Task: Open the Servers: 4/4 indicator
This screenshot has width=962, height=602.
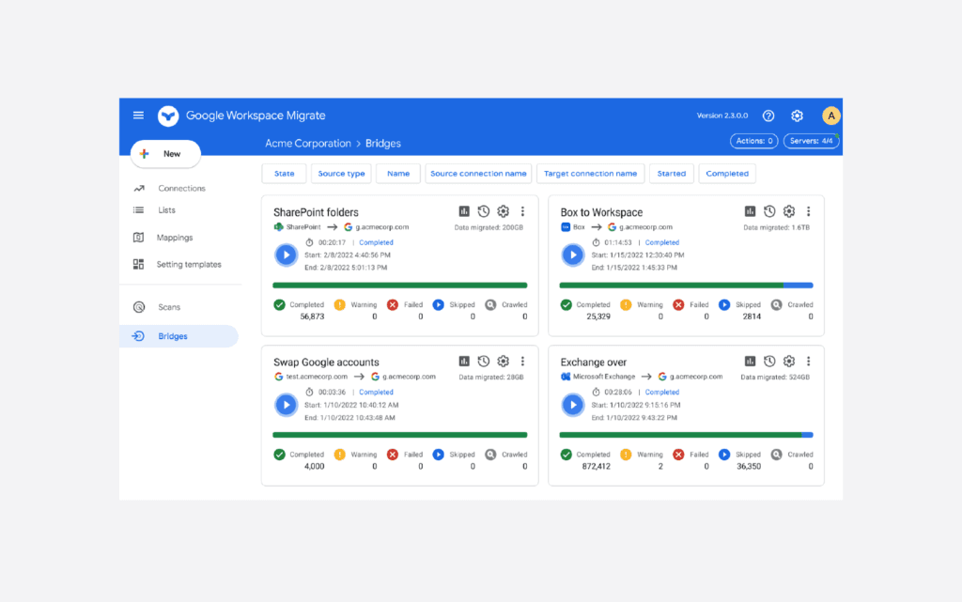Action: [811, 141]
